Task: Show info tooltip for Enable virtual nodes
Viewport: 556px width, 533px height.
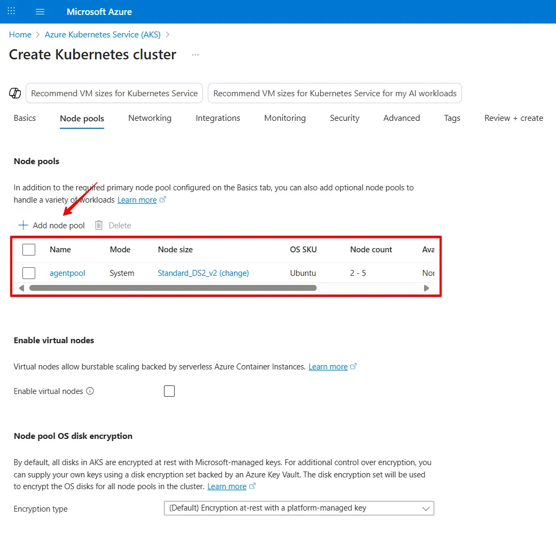Action: 90,391
